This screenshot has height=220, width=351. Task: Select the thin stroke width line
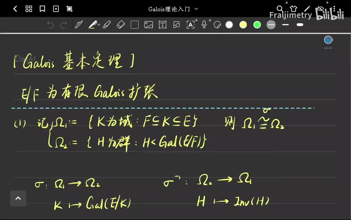285,24
